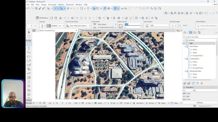The height and width of the screenshot is (122, 218).
Task: Toggle the Snap Guides button in the toolbar
Action: (62, 8)
